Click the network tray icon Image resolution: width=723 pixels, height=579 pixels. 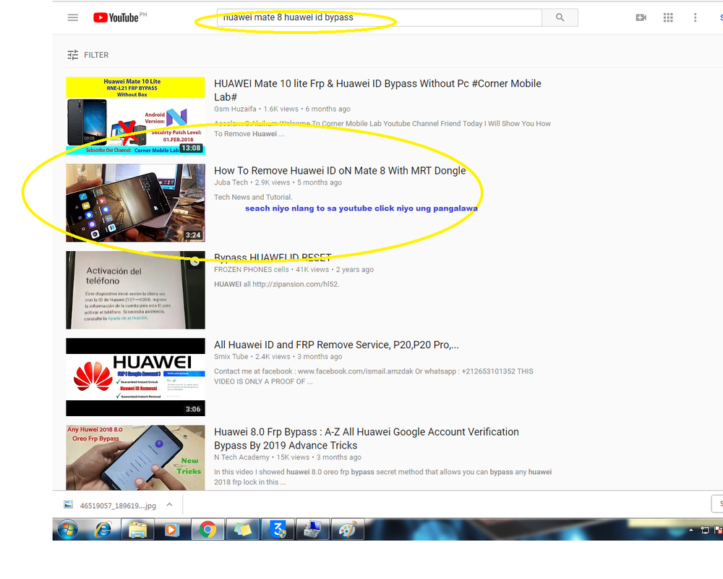point(704,530)
